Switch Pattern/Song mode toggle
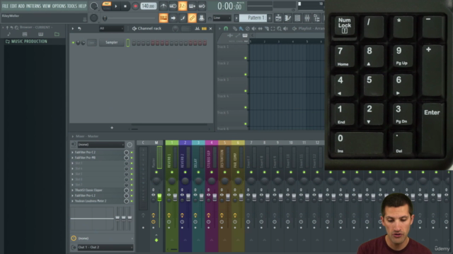This screenshot has height=254, width=453. tap(107, 6)
